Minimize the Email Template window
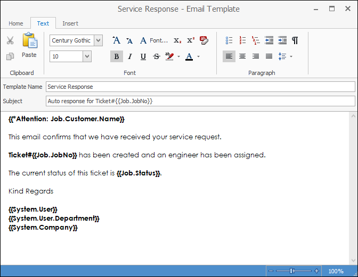The height and width of the screenshot is (277, 358). point(316,9)
